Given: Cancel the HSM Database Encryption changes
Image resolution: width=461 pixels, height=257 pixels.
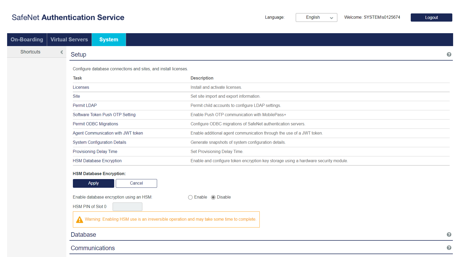Looking at the screenshot, I should [x=136, y=183].
